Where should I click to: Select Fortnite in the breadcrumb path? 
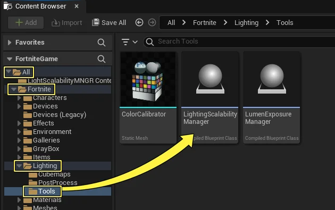click(205, 23)
